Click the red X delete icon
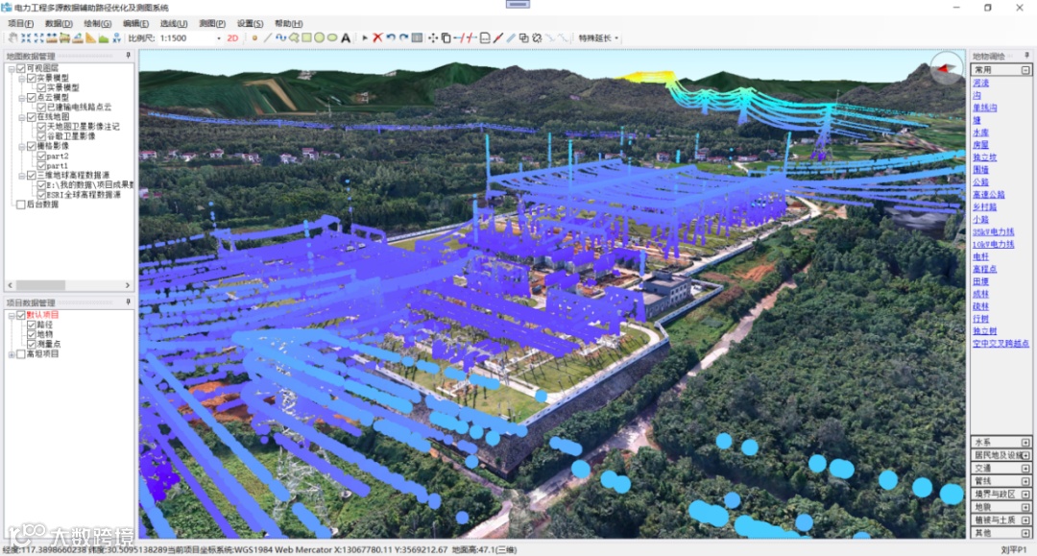The height and width of the screenshot is (556, 1037). point(377,37)
